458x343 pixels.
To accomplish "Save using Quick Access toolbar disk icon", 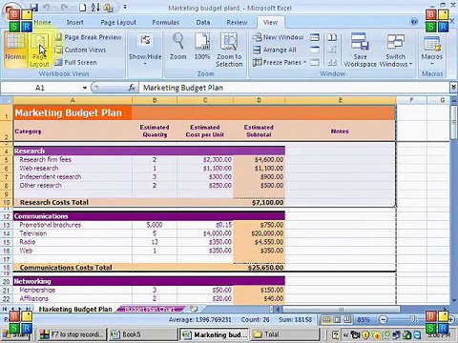I will (33, 8).
